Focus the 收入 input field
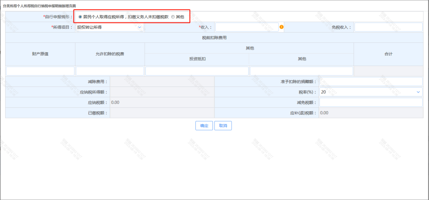Screen dimensions: 429x200 [x=247, y=27]
